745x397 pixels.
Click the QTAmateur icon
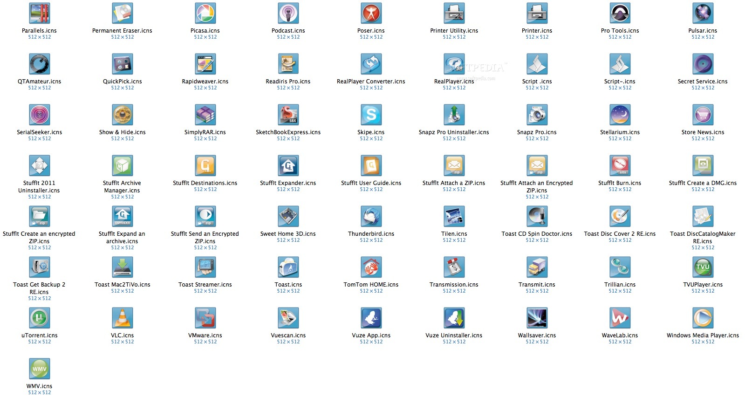40,64
